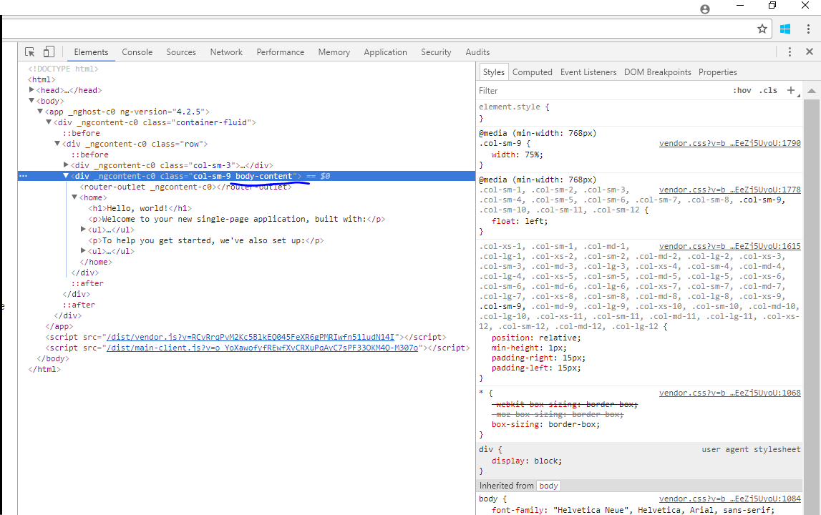Image resolution: width=821 pixels, height=515 pixels.
Task: Open the user profile avatar icon
Action: click(705, 9)
